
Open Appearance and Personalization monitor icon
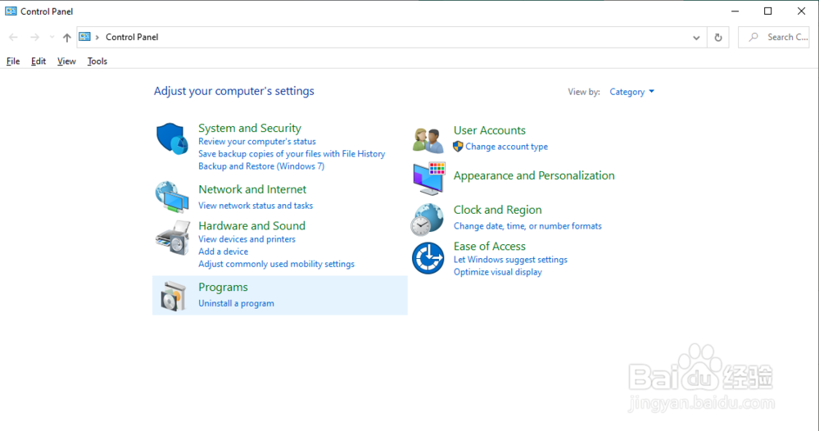tap(428, 177)
